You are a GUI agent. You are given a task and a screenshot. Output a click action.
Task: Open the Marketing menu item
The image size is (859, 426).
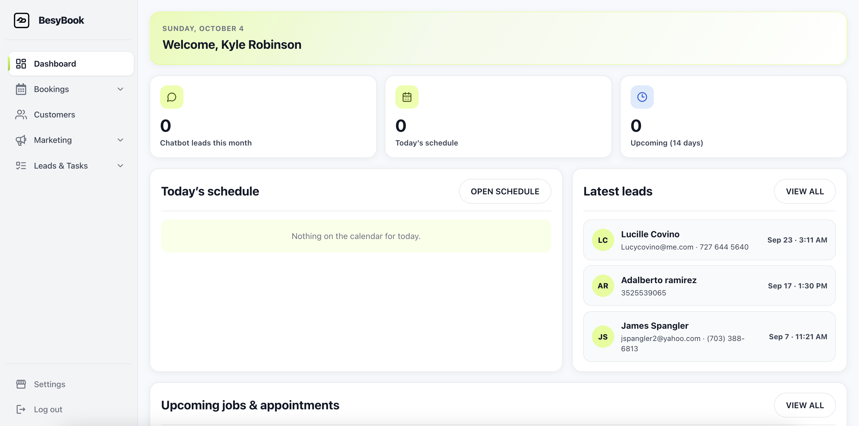(x=71, y=140)
